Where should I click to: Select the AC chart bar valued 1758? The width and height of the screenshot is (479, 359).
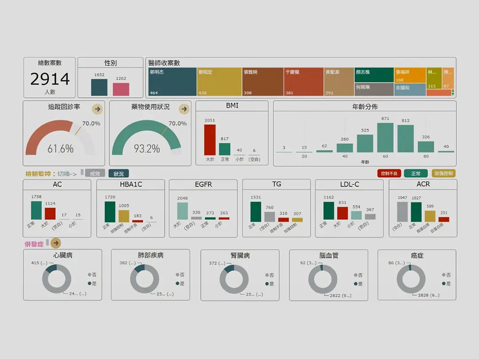point(36,211)
